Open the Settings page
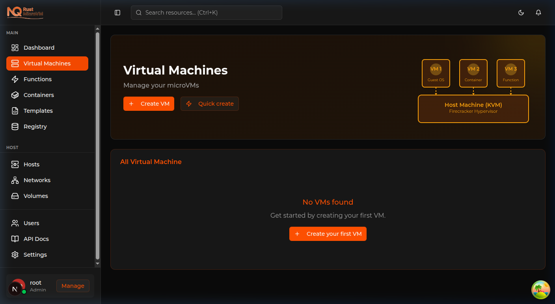555x304 pixels. click(35, 255)
